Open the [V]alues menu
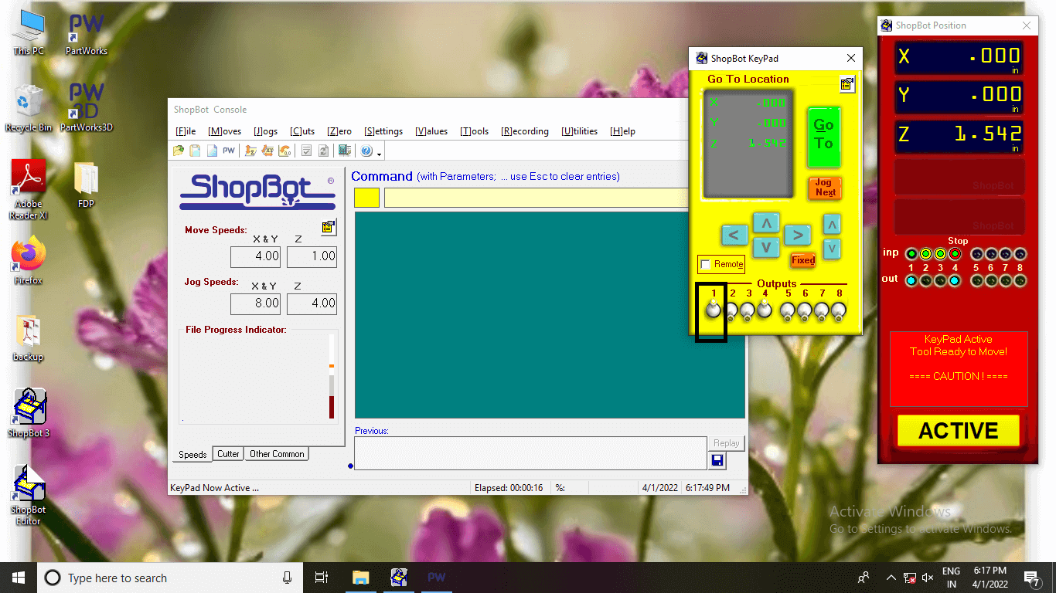 pos(431,131)
